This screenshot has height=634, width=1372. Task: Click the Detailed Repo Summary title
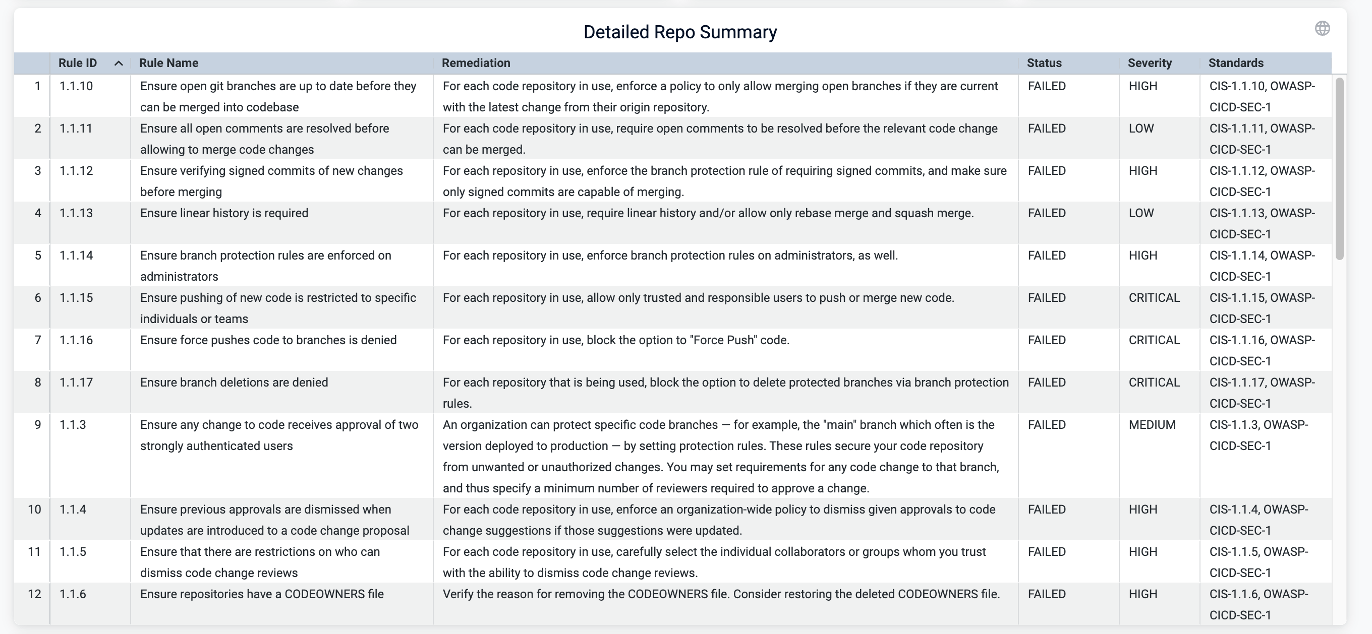click(679, 32)
